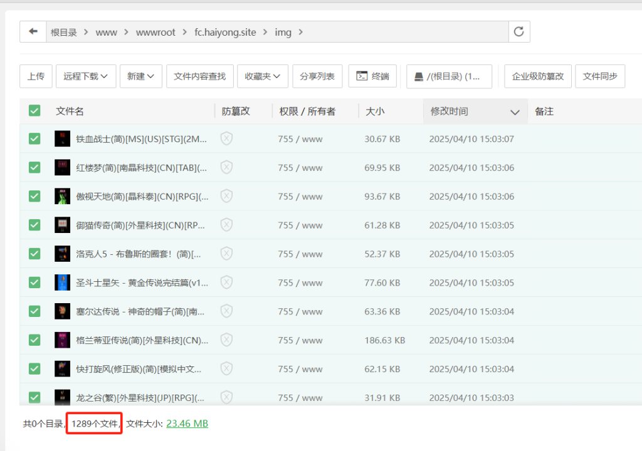This screenshot has height=451, width=642.
Task: Click the shield icon in the 快打旋风 row
Action: (226, 369)
